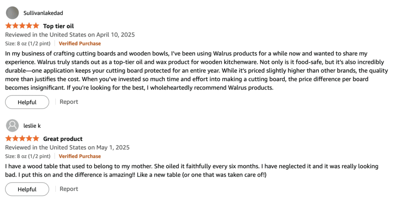394x202 pixels.
Task: Click the star rating beside "Great product"
Action: (x=22, y=139)
